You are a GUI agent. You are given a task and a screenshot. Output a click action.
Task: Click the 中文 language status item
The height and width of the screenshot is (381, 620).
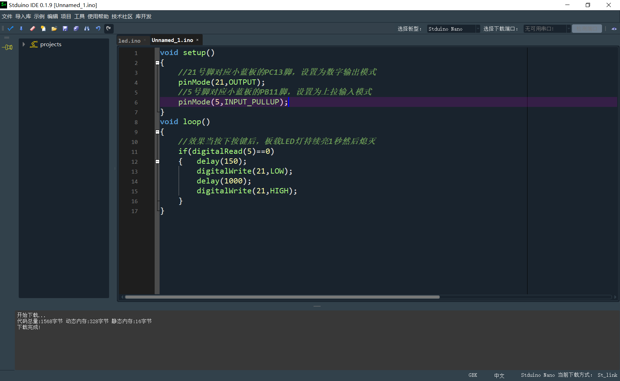tap(499, 375)
